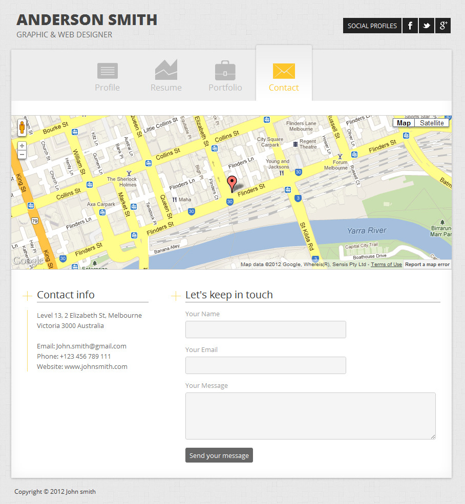Click the Street View pegman icon

22,127
